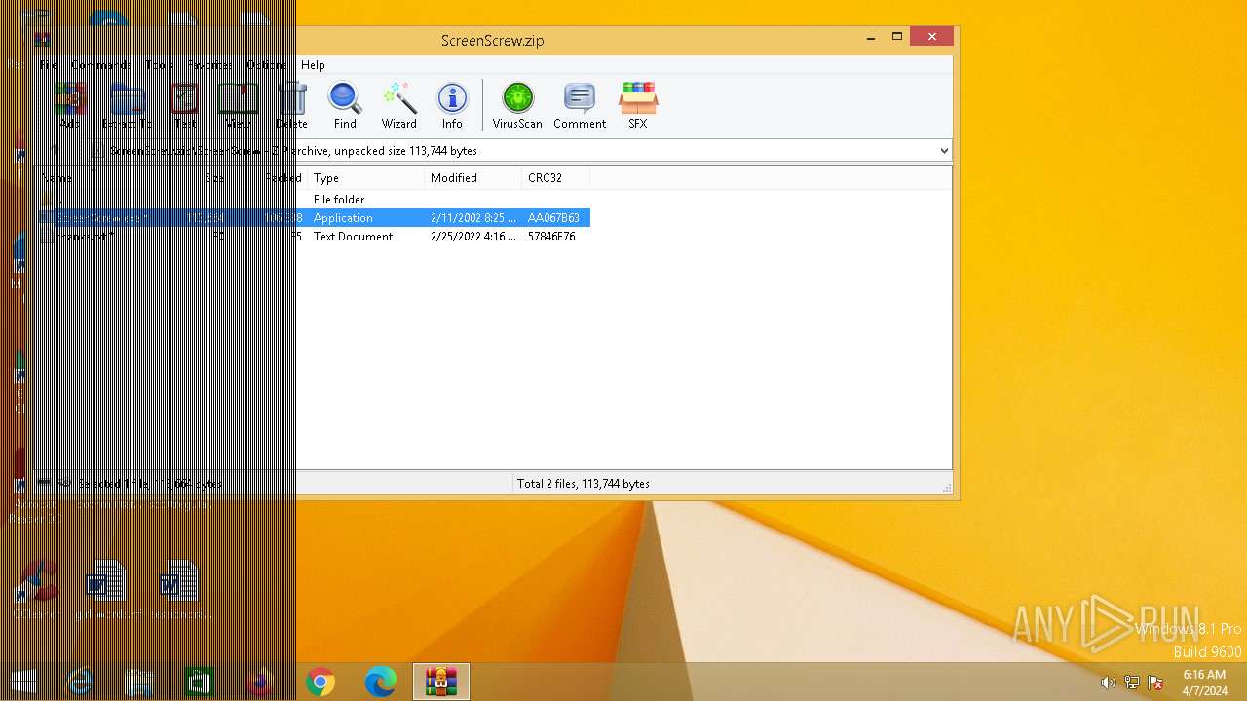Open the File menu
1247x701 pixels.
pyautogui.click(x=49, y=65)
